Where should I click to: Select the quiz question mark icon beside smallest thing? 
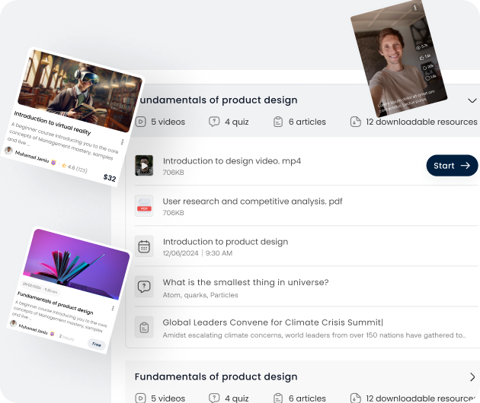point(144,287)
